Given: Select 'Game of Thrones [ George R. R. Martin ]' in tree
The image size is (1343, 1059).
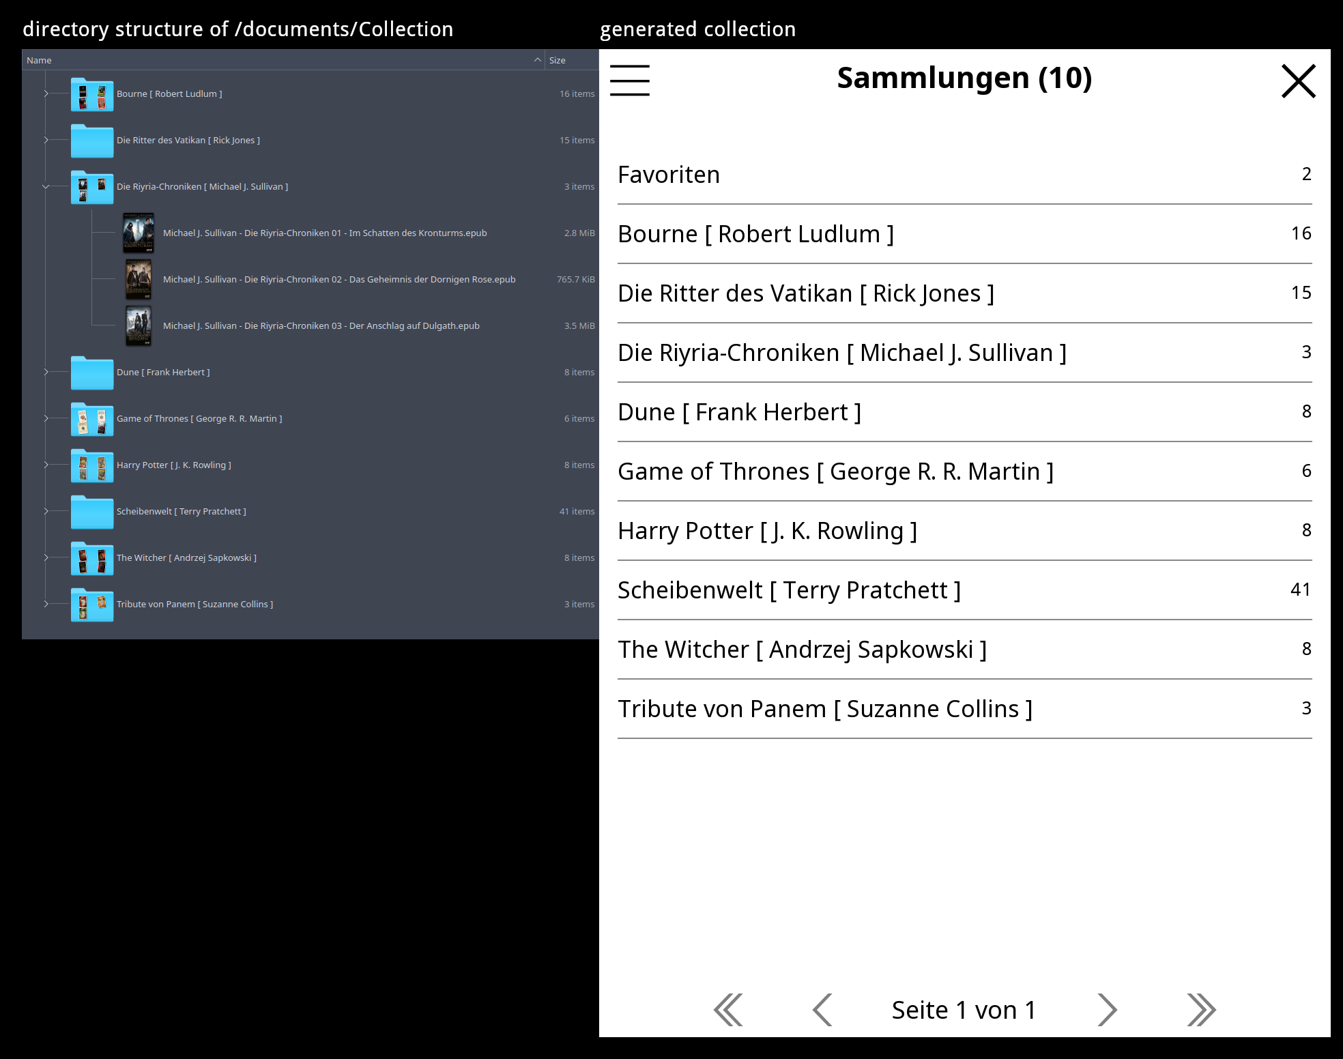Looking at the screenshot, I should [199, 418].
